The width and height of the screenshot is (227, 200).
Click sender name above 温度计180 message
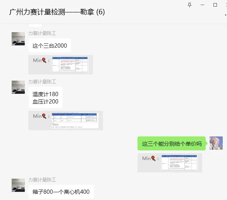(x=42, y=82)
